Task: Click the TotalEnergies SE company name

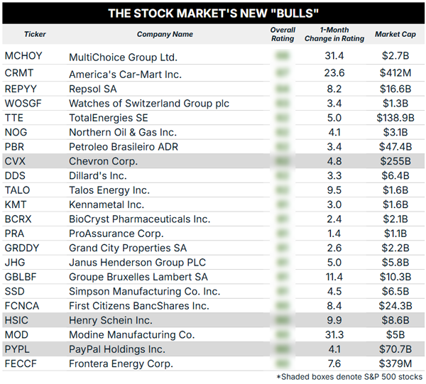Action: pos(109,118)
